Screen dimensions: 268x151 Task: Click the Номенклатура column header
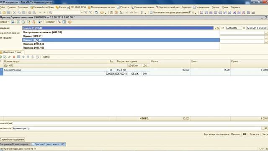(56, 61)
